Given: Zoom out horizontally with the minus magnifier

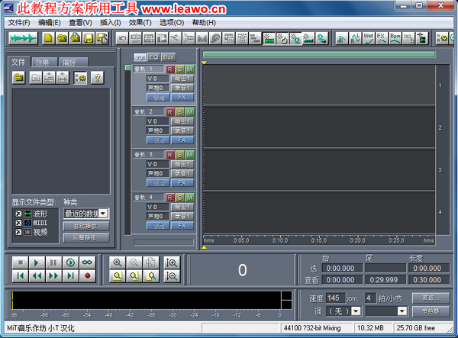Looking at the screenshot, I should pos(134,262).
